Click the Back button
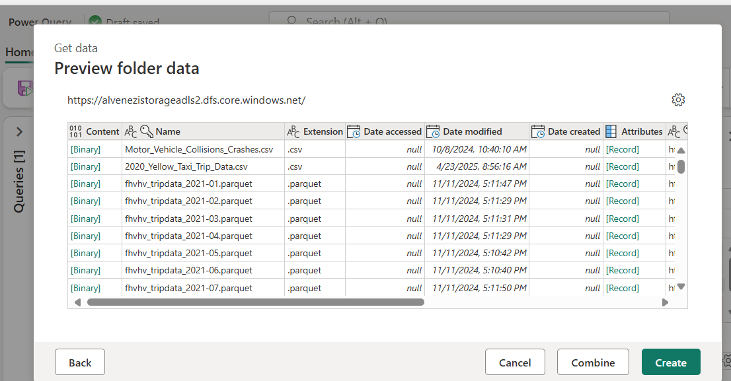 (x=79, y=362)
